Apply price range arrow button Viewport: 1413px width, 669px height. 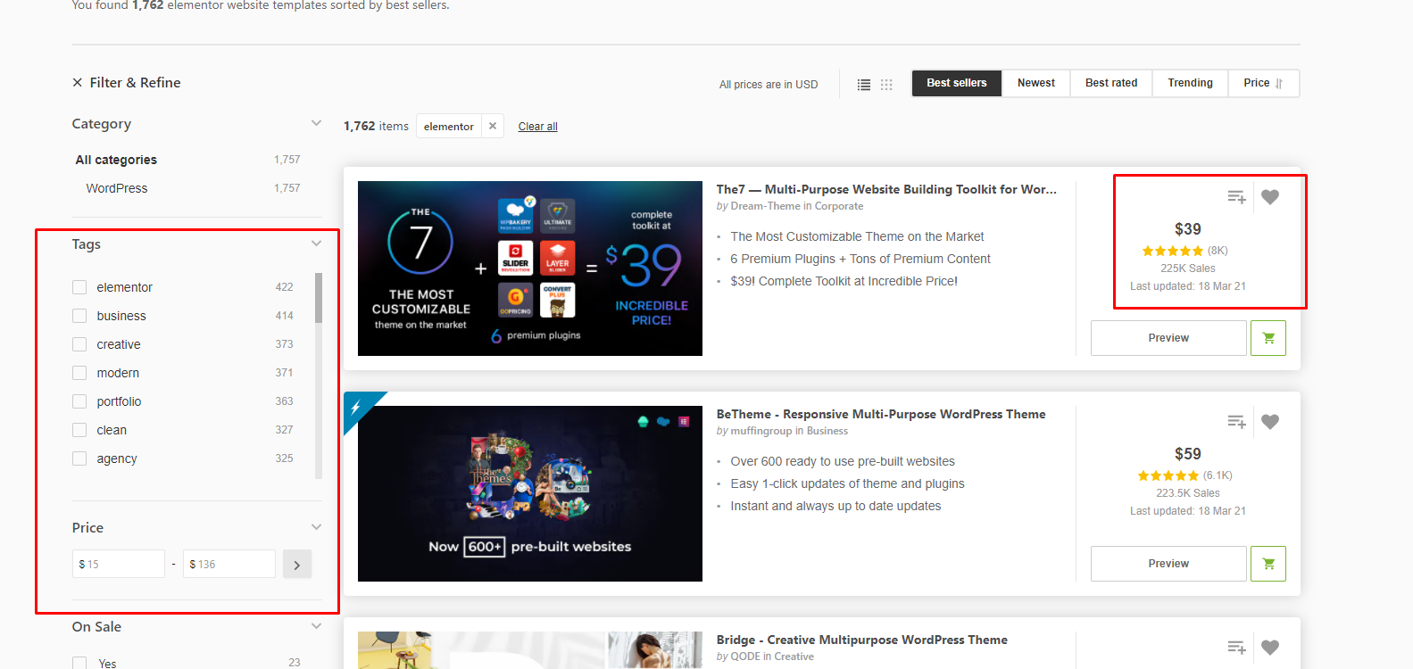(x=297, y=565)
